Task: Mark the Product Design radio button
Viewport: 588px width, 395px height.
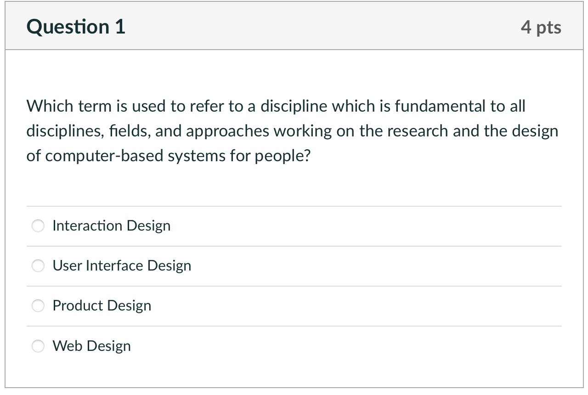Action: [x=38, y=306]
